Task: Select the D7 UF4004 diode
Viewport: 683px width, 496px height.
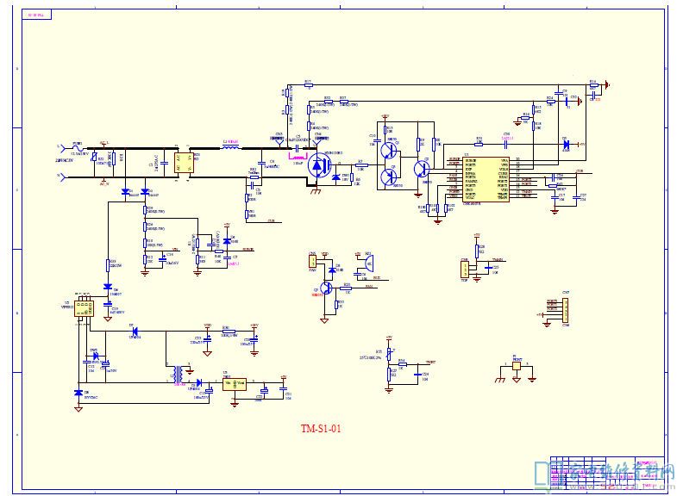Action: (135, 332)
